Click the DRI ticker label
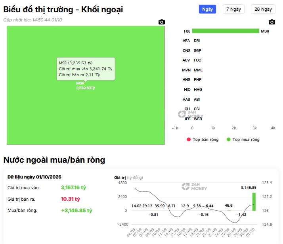The height and width of the screenshot is (244, 283). click(x=197, y=41)
